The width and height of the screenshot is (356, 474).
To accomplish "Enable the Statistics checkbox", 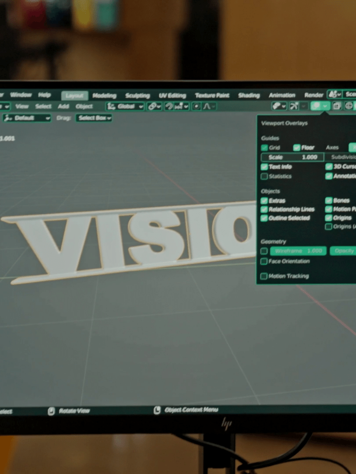I will click(264, 176).
